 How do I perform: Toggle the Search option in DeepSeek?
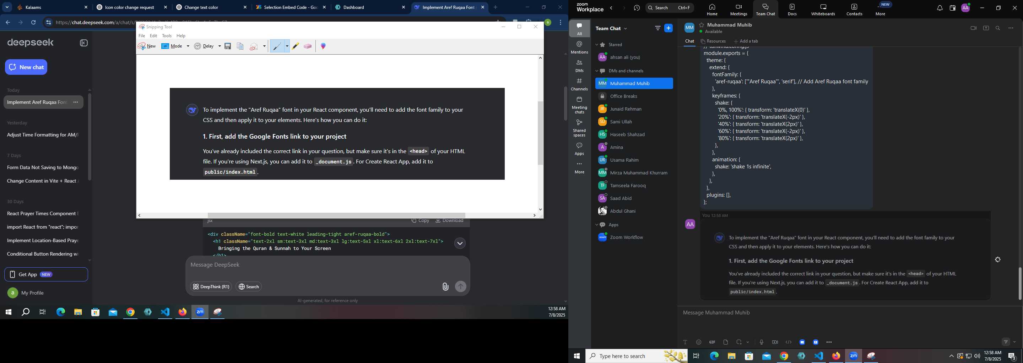tap(249, 286)
